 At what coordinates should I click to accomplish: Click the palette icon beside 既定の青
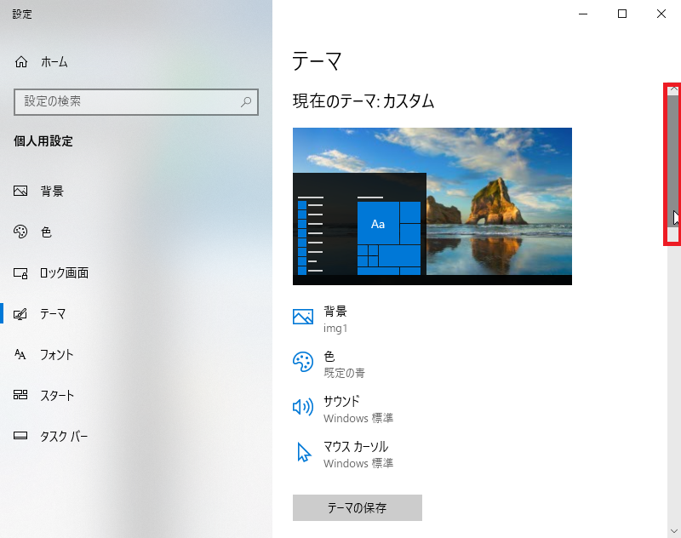point(304,361)
